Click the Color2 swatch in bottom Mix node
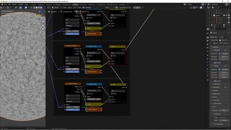The image size is (231, 130). point(121,102)
